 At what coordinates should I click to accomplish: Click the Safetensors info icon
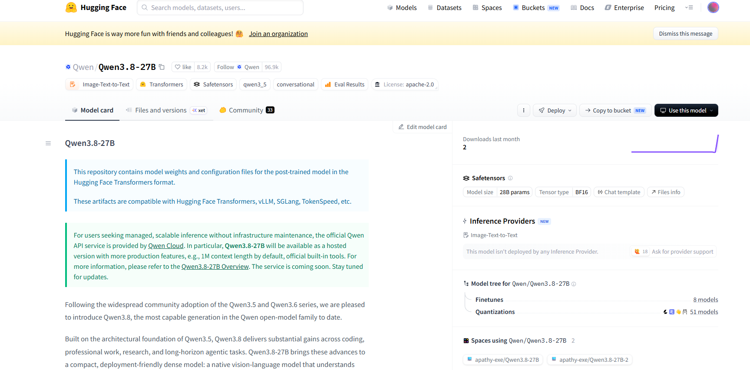(x=510, y=178)
